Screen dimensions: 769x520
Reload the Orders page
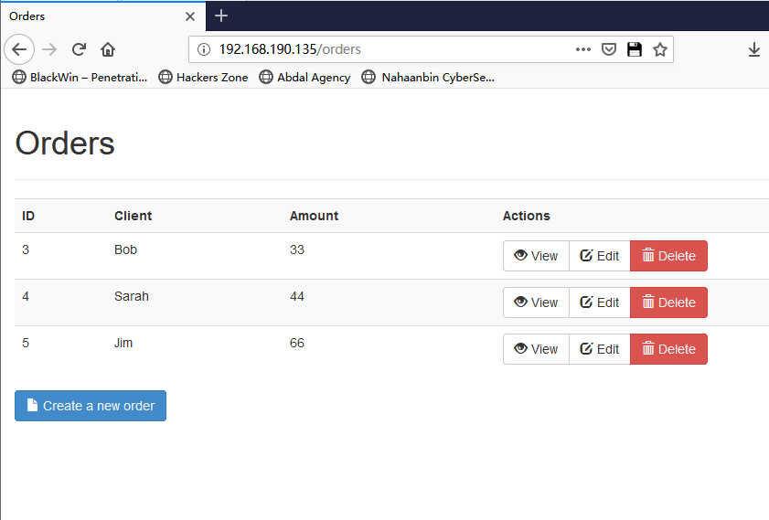tap(79, 49)
